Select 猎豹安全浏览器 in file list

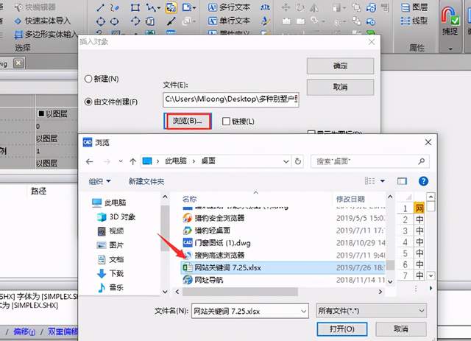point(283,218)
